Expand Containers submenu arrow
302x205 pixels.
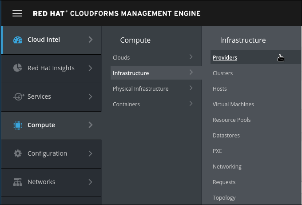[191, 104]
